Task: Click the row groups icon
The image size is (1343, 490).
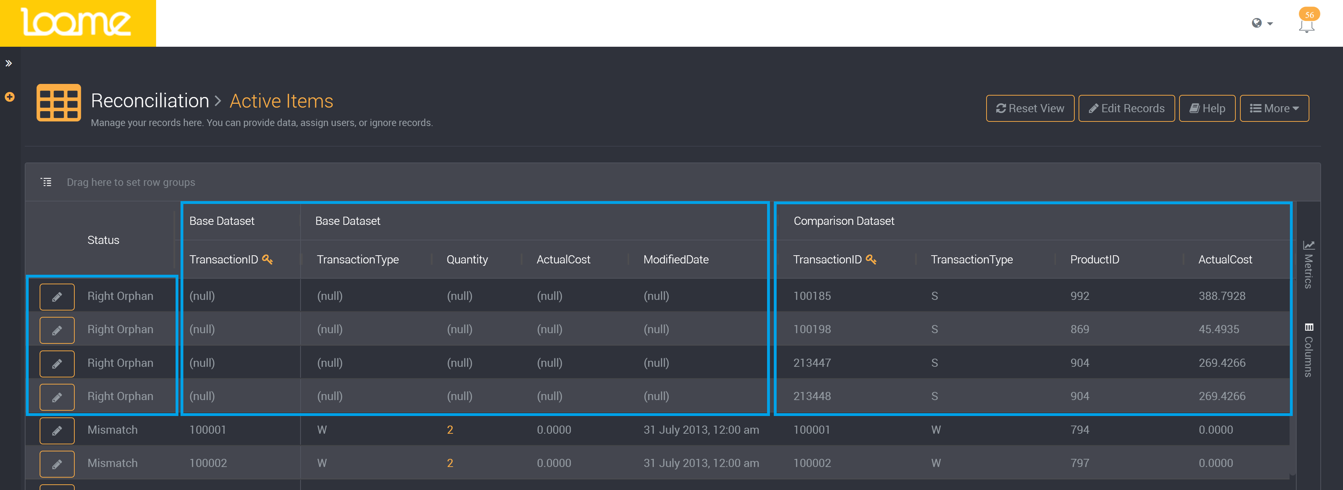Action: click(x=46, y=182)
